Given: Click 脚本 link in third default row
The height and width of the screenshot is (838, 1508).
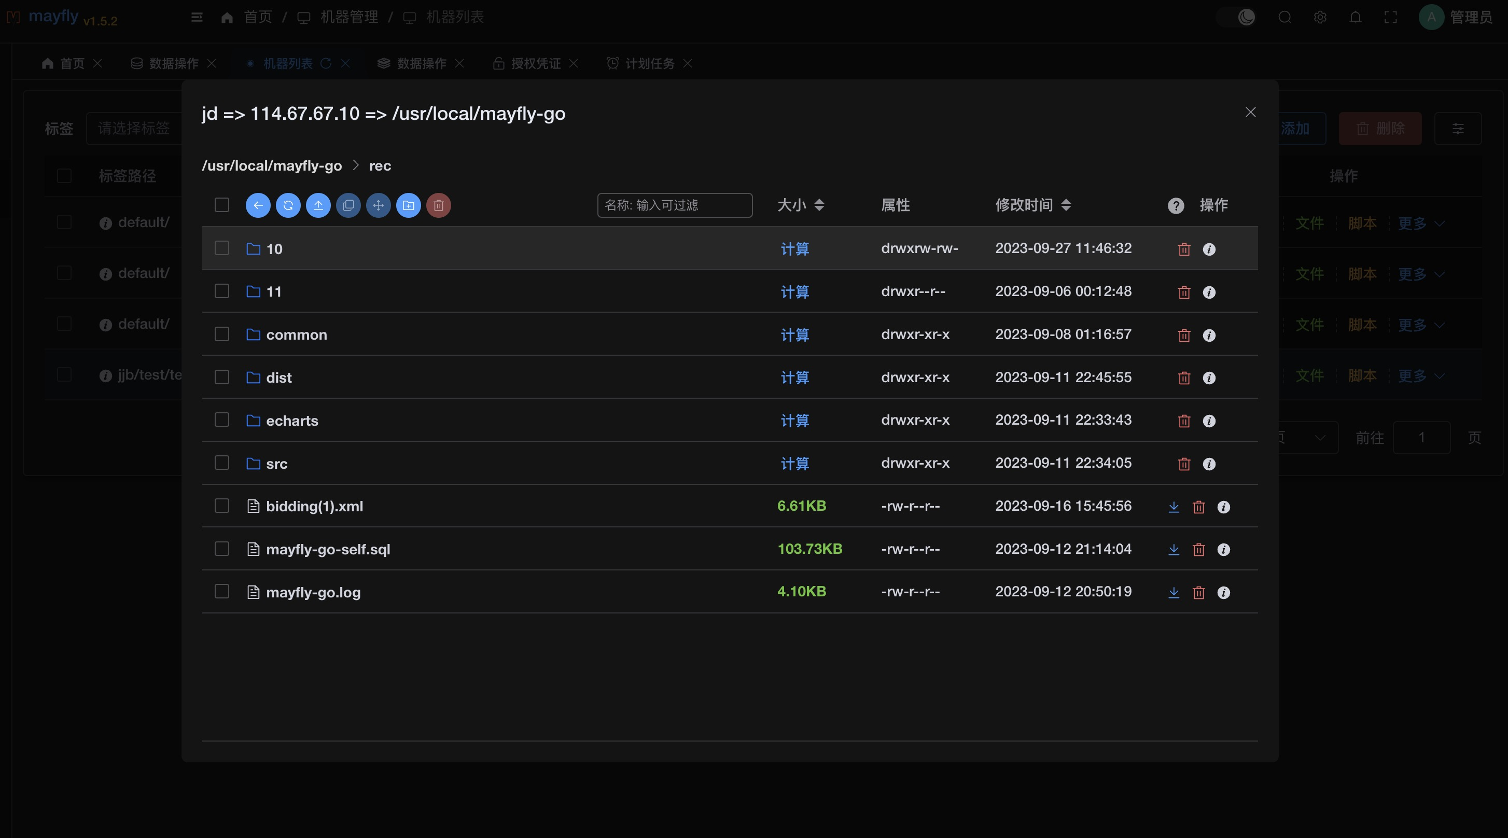Looking at the screenshot, I should [x=1362, y=325].
